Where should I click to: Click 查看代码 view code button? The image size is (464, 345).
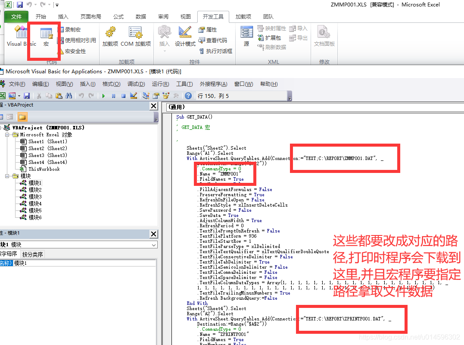click(x=213, y=40)
